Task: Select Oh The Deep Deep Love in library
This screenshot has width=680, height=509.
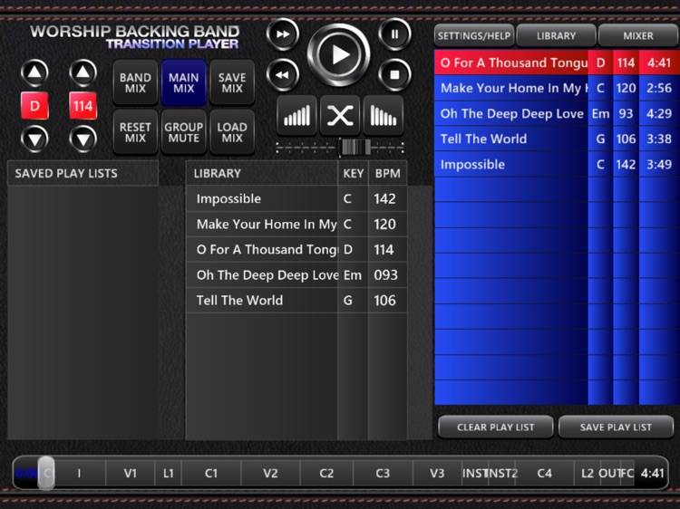Action: 296,275
